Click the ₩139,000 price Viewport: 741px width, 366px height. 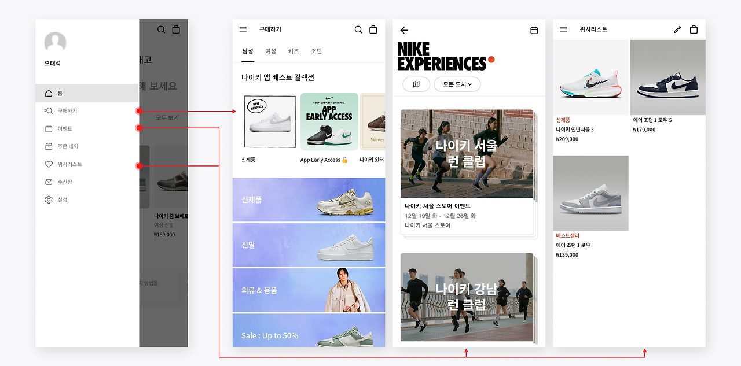567,255
